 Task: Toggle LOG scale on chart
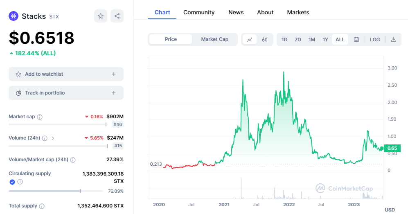375,40
